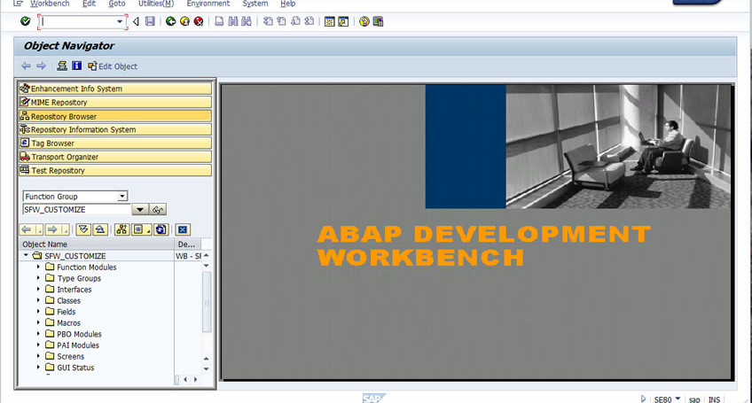
Task: Click the tree panel back arrow button
Action: [27, 229]
